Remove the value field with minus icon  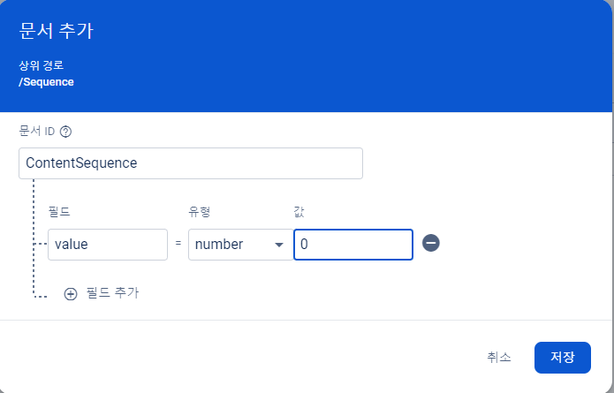pos(431,243)
